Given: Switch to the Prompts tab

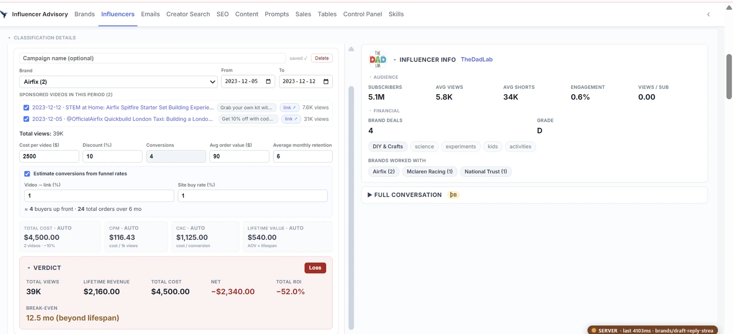Looking at the screenshot, I should click(x=277, y=14).
